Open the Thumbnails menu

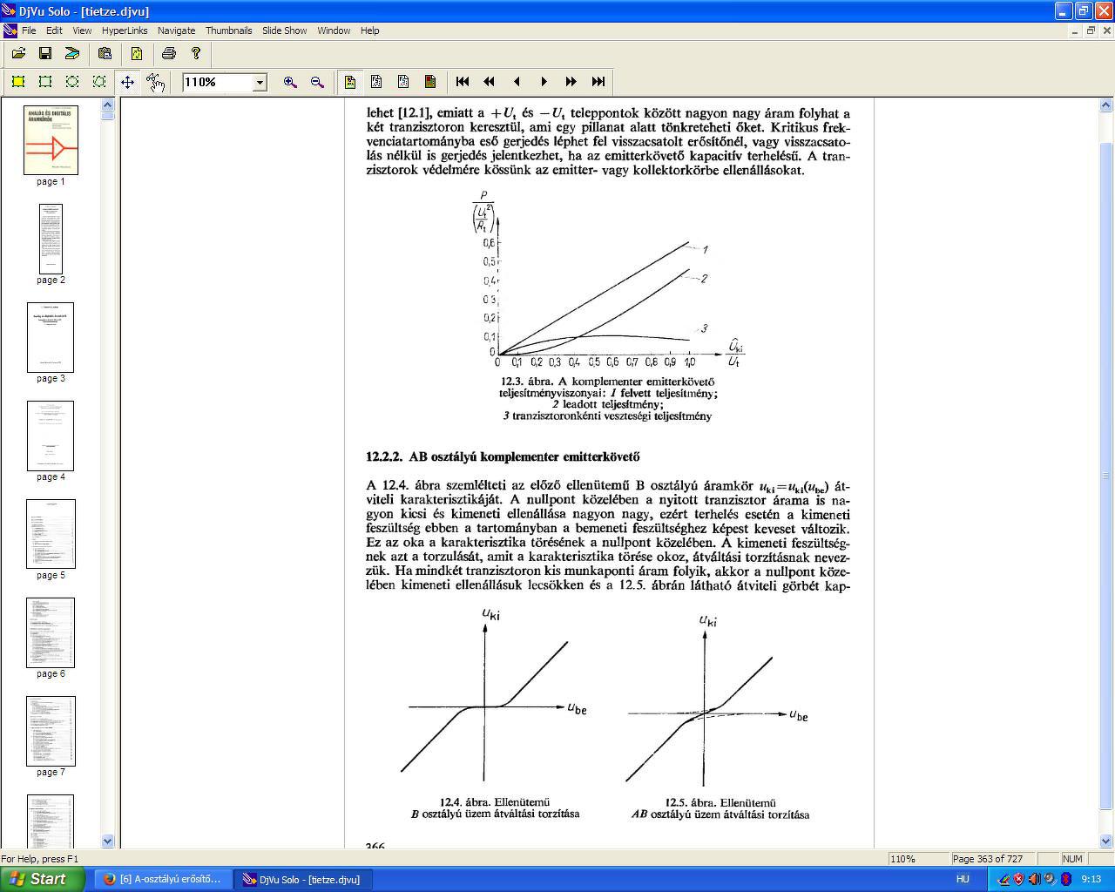pyautogui.click(x=228, y=30)
